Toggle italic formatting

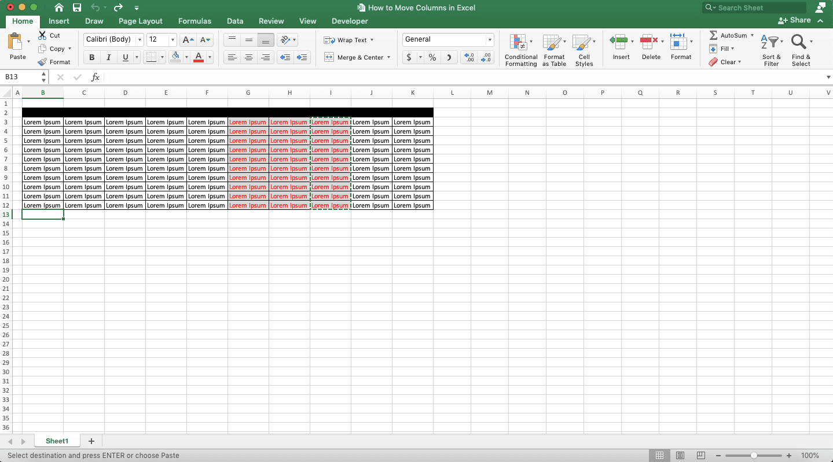coord(108,57)
